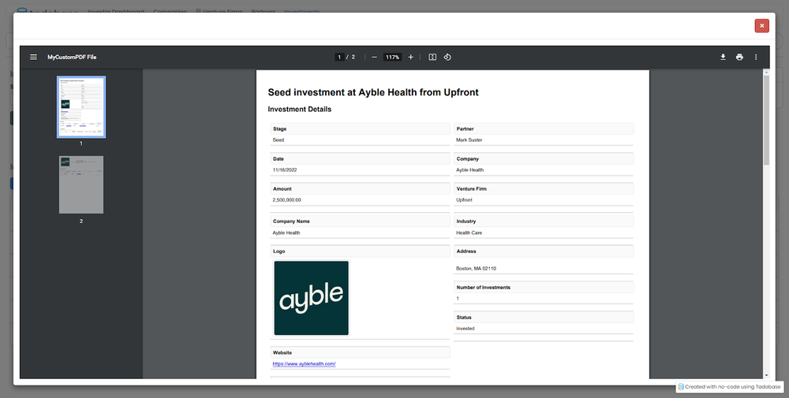Zoom in with the plus icon
The image size is (789, 398).
coord(410,58)
